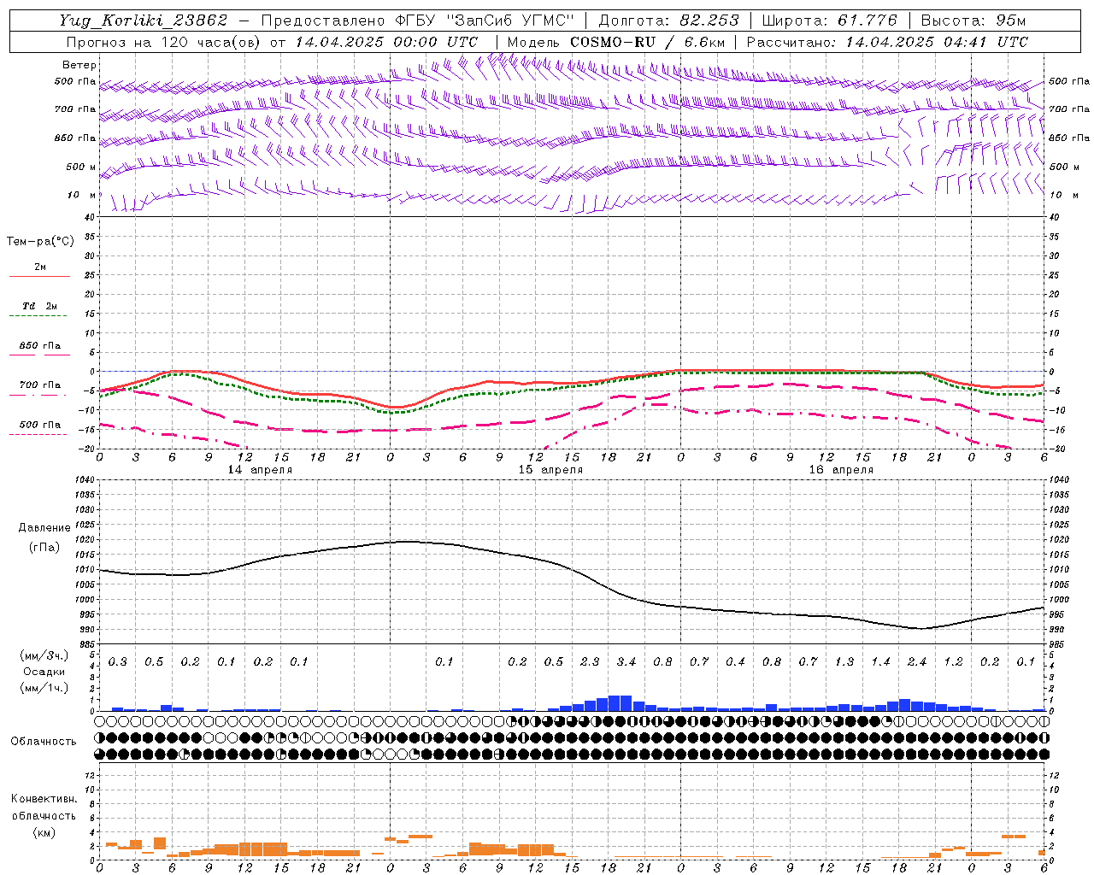Click the red 2м temperature legend line
The height and width of the screenshot is (875, 1094).
(39, 276)
